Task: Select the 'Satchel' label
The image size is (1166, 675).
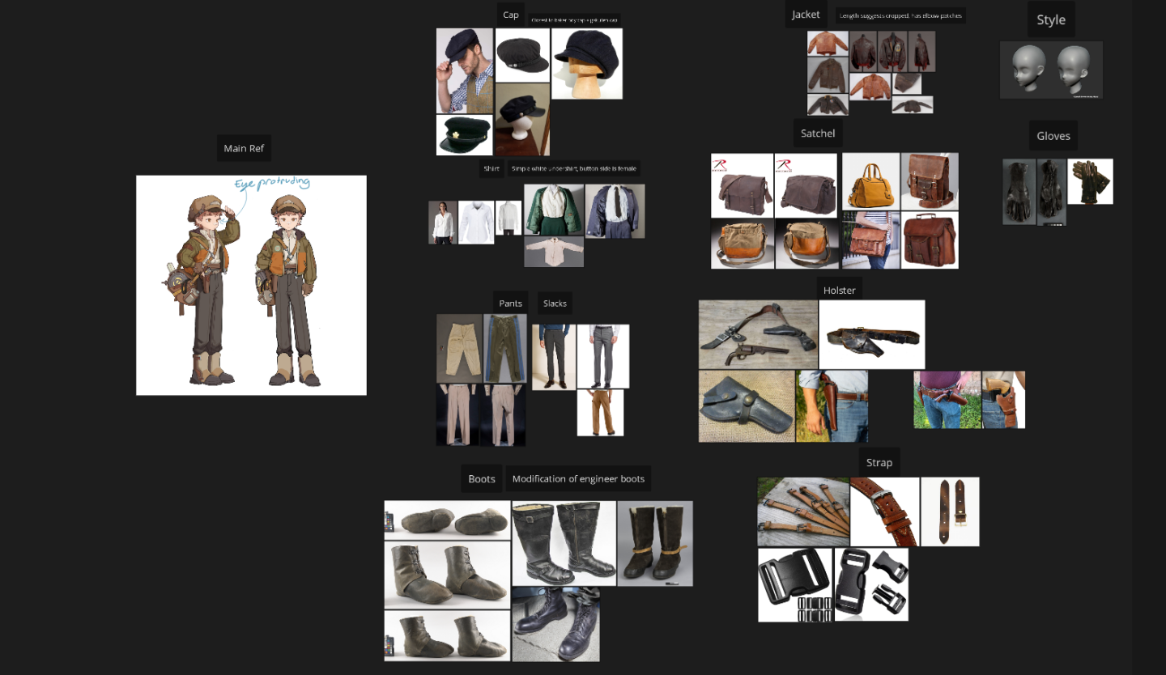Action: 818,133
